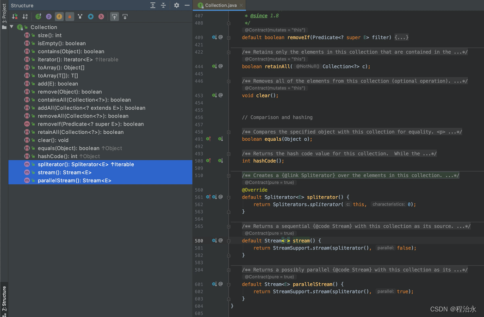Click overrides gutter icon on line 561

coord(208,197)
